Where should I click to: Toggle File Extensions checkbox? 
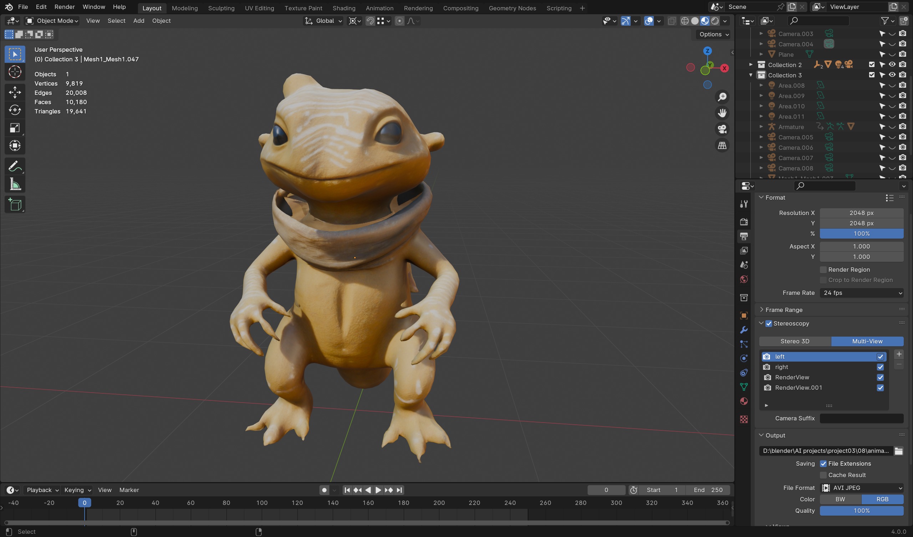pos(823,464)
